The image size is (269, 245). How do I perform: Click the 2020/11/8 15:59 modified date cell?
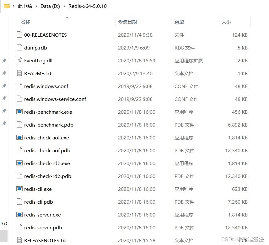(137, 60)
